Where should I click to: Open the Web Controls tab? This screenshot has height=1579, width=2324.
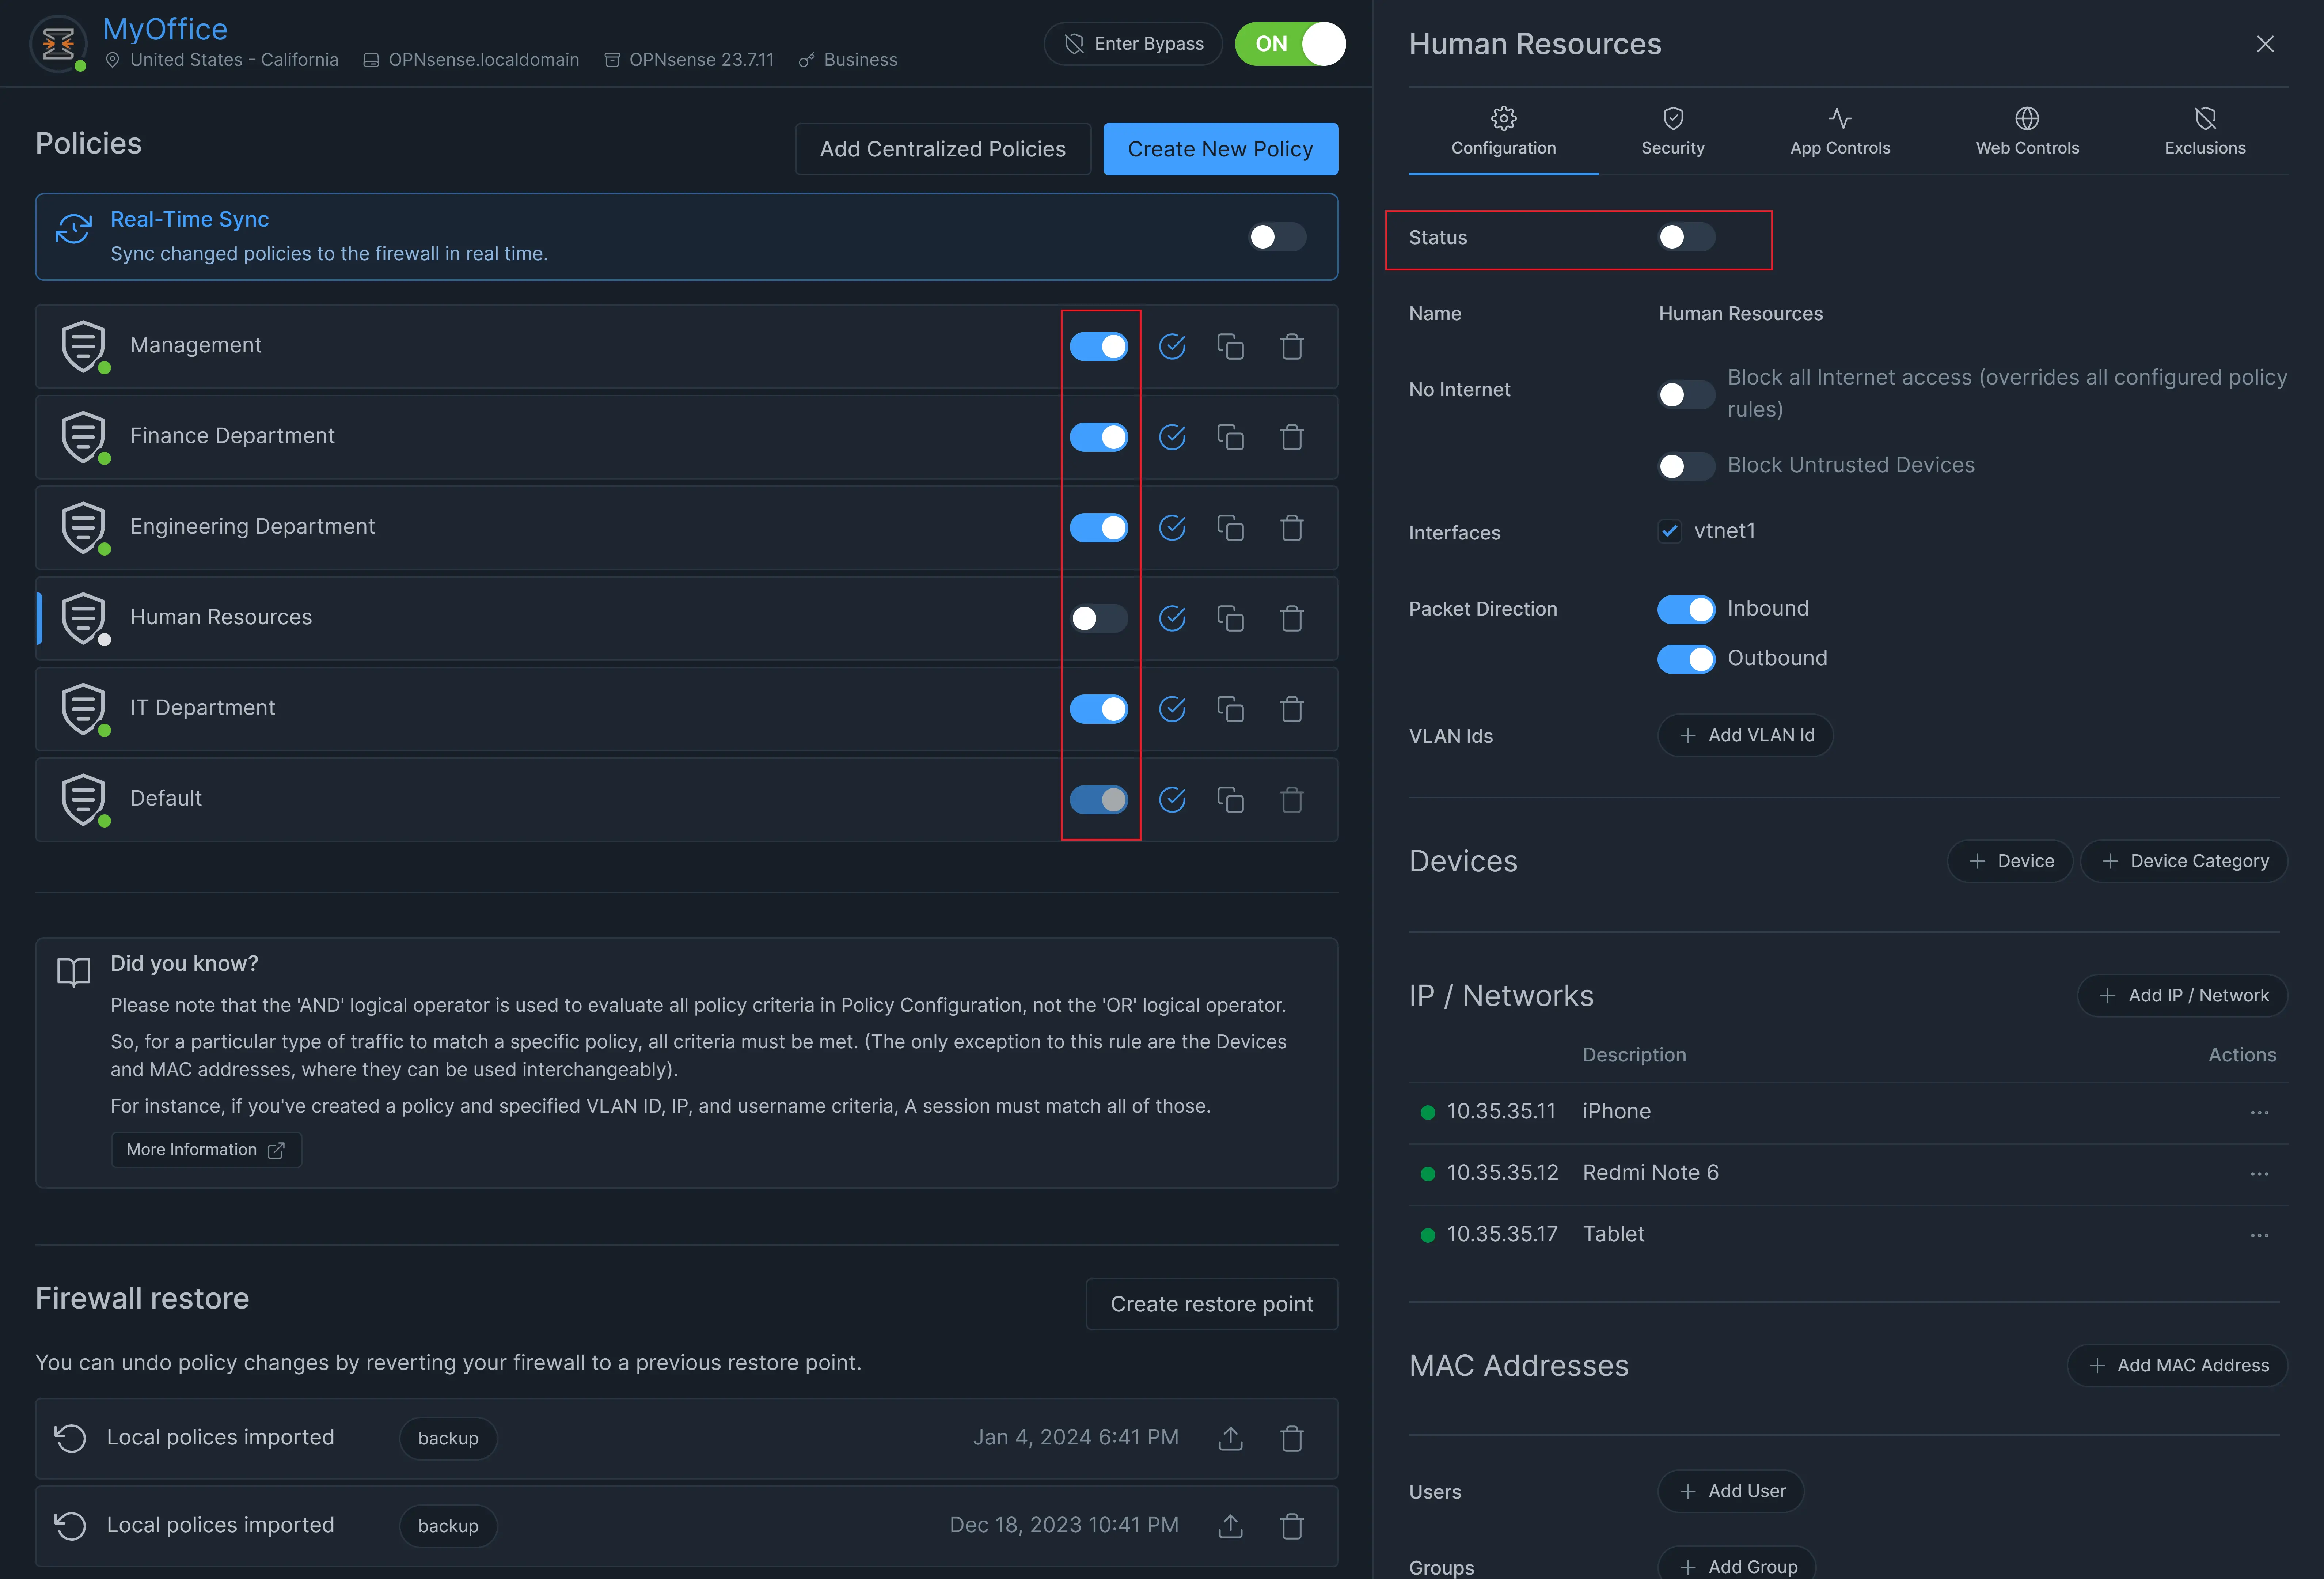(2027, 132)
